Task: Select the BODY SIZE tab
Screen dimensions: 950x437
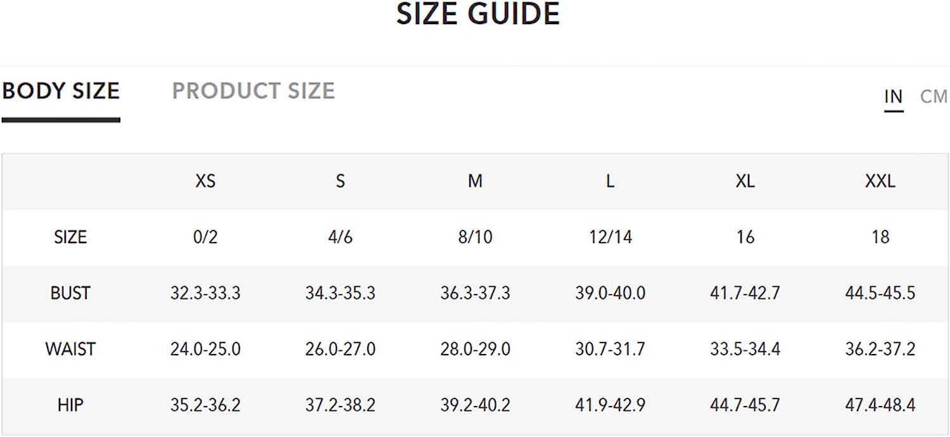Action: [x=61, y=91]
